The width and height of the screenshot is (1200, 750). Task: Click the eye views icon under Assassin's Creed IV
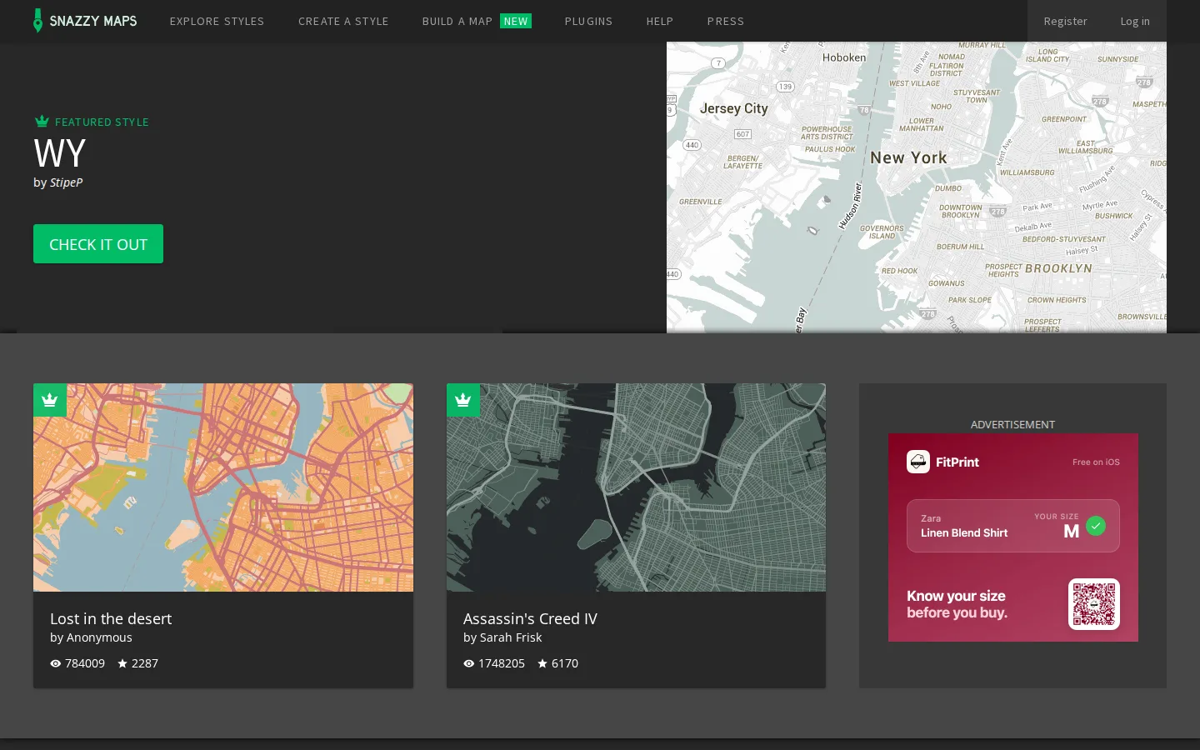pos(469,663)
